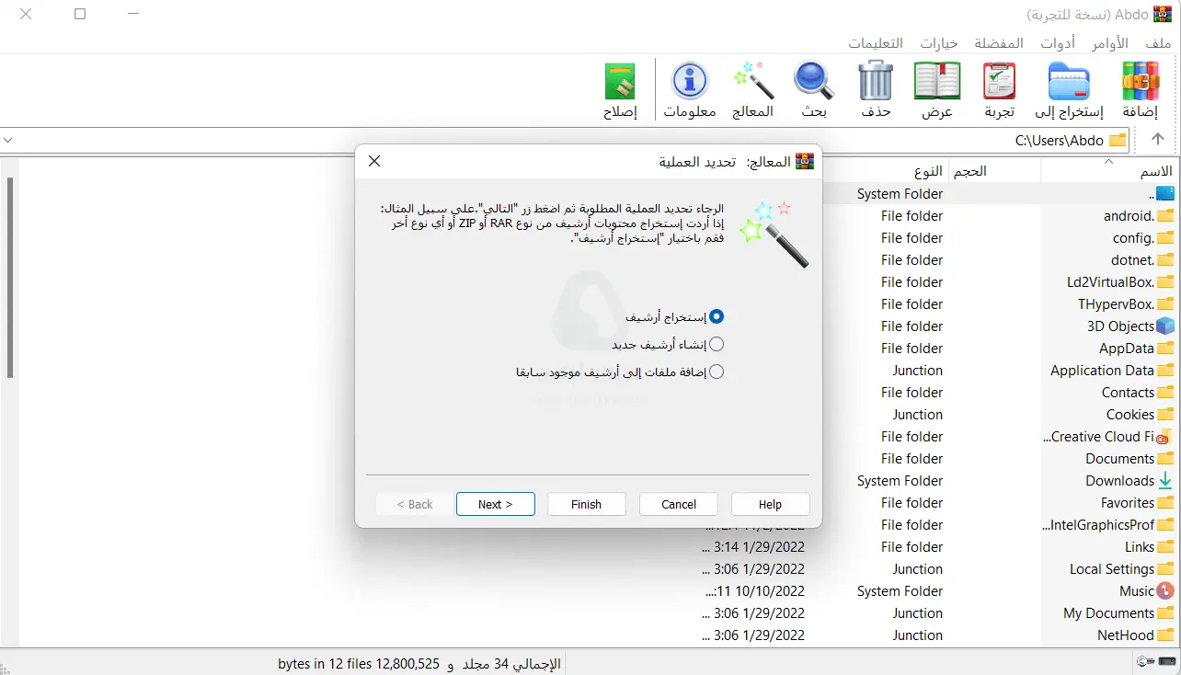Click the up arrow to parent folder
Image resolution: width=1181 pixels, height=675 pixels.
[1157, 140]
